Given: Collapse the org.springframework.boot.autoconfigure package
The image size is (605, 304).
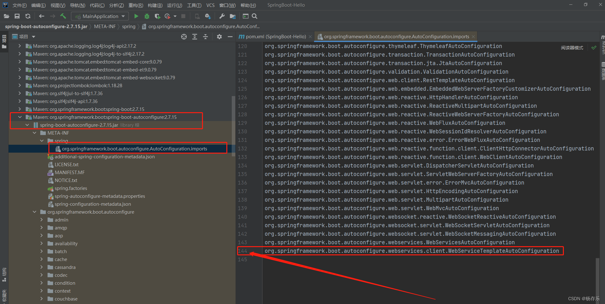Looking at the screenshot, I should (35, 212).
